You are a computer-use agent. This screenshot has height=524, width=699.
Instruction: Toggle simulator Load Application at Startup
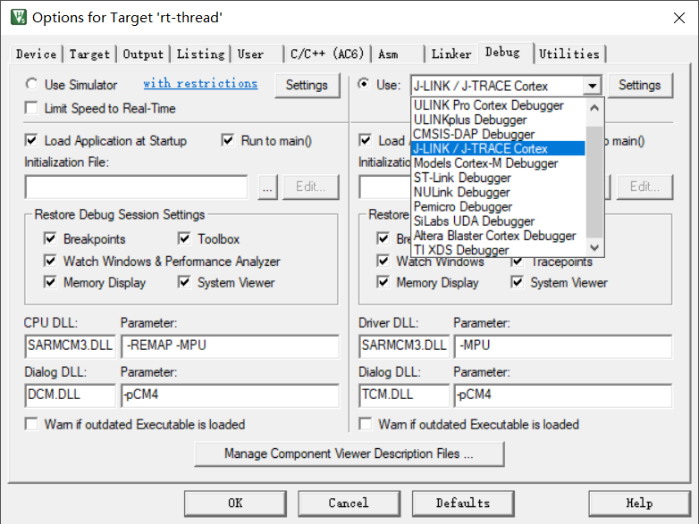point(31,141)
